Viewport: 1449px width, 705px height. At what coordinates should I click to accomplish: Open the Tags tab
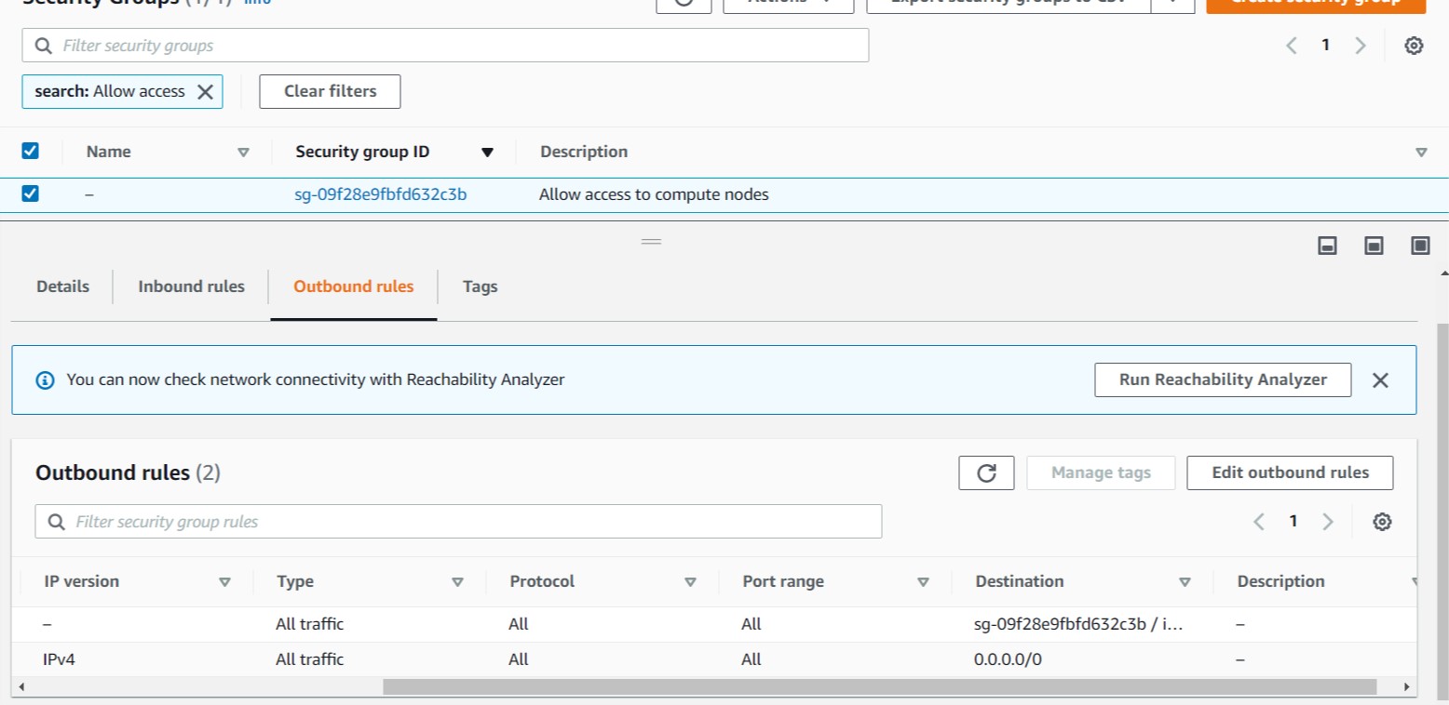[x=480, y=286]
